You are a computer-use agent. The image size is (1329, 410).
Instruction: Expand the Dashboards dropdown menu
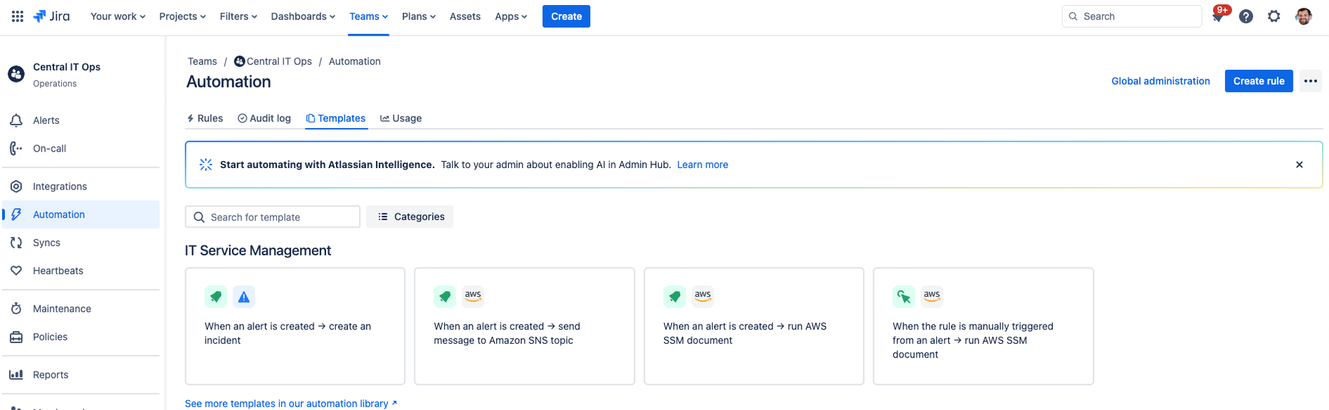pos(303,16)
